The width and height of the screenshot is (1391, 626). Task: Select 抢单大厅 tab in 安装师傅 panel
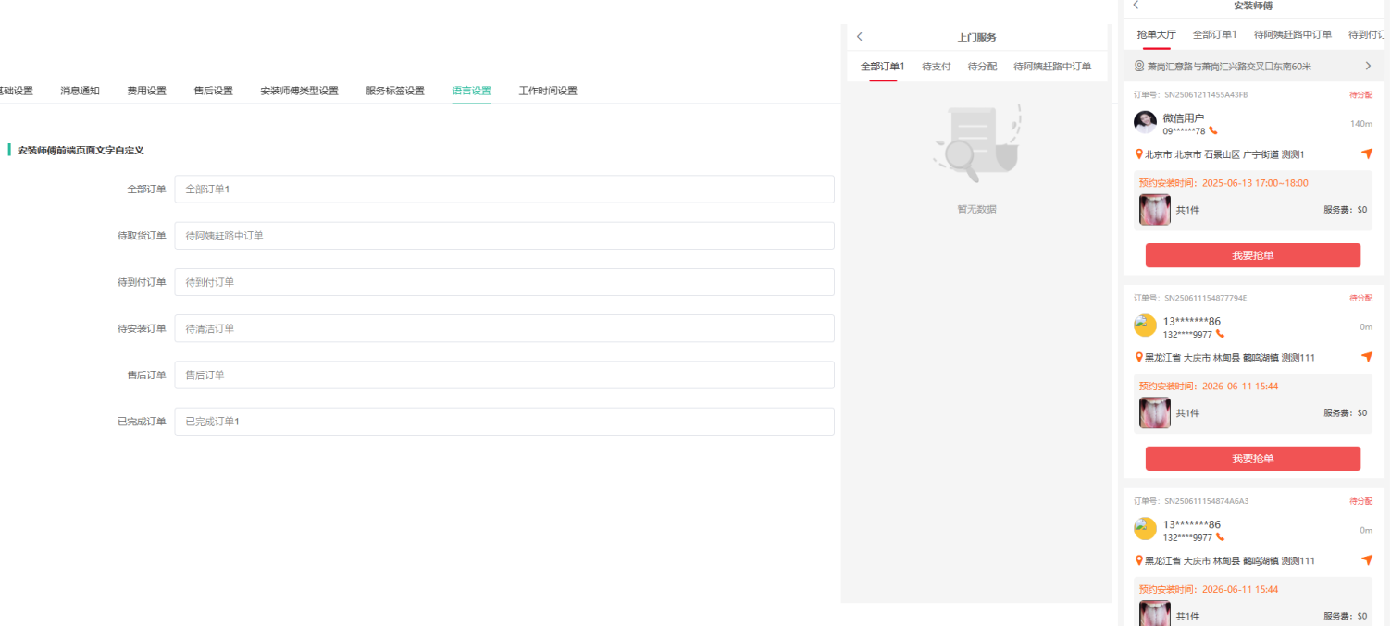(x=1156, y=35)
